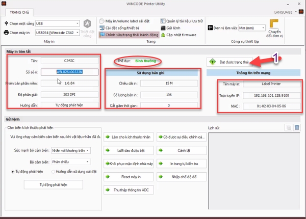
Task: Clear history using the trash icon
Action: pos(297,127)
